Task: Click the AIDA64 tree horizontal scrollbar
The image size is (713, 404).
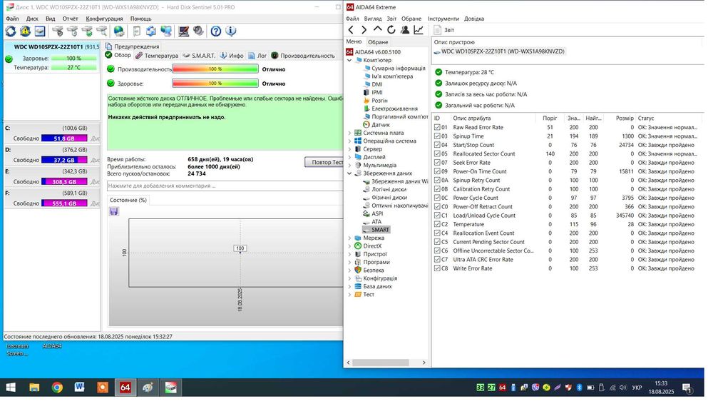Action: tap(381, 363)
